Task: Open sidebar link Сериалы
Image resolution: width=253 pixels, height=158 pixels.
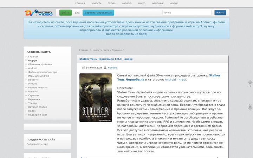Action: pyautogui.click(x=33, y=95)
